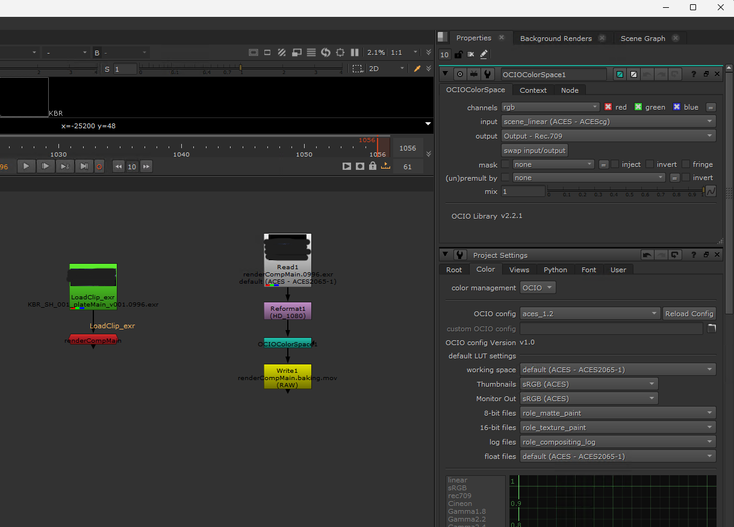734x527 pixels.
Task: Select the Reformat1 node in node graph
Action: pos(288,311)
